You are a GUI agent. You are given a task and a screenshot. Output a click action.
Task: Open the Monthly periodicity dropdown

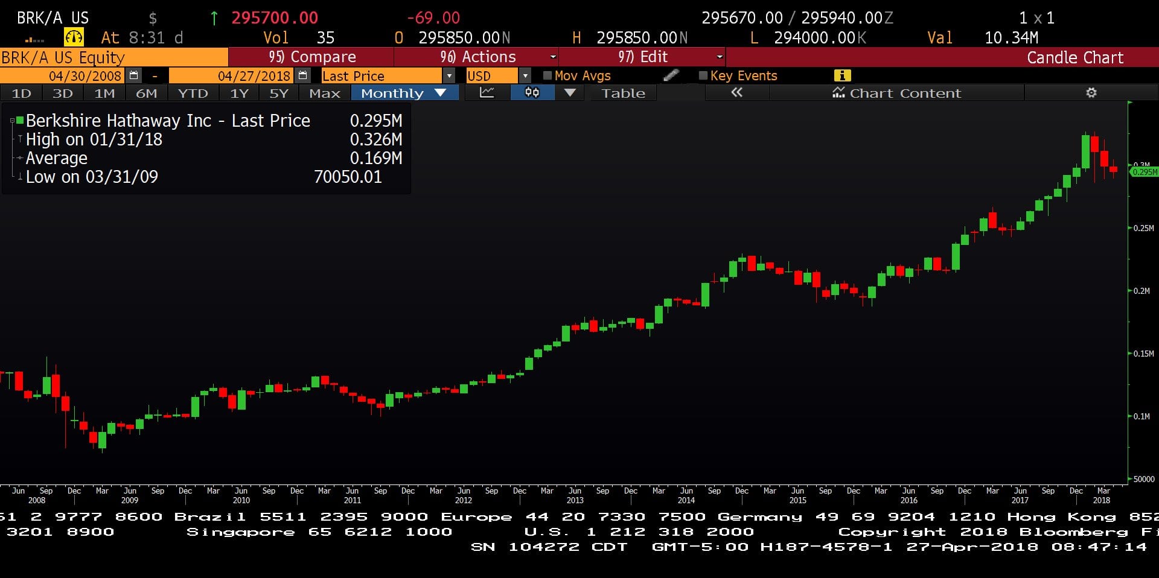(405, 93)
